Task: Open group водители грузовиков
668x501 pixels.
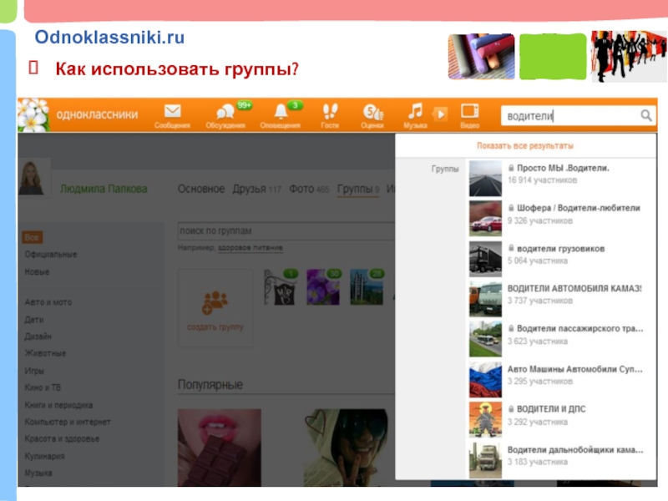Action: click(x=560, y=249)
